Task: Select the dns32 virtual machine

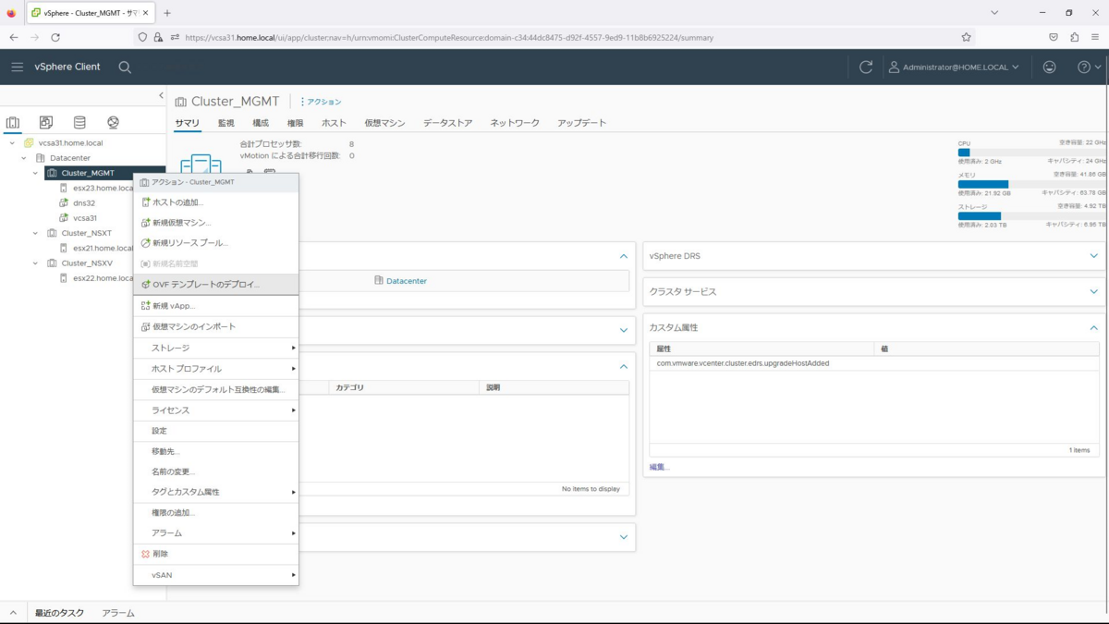Action: tap(84, 202)
